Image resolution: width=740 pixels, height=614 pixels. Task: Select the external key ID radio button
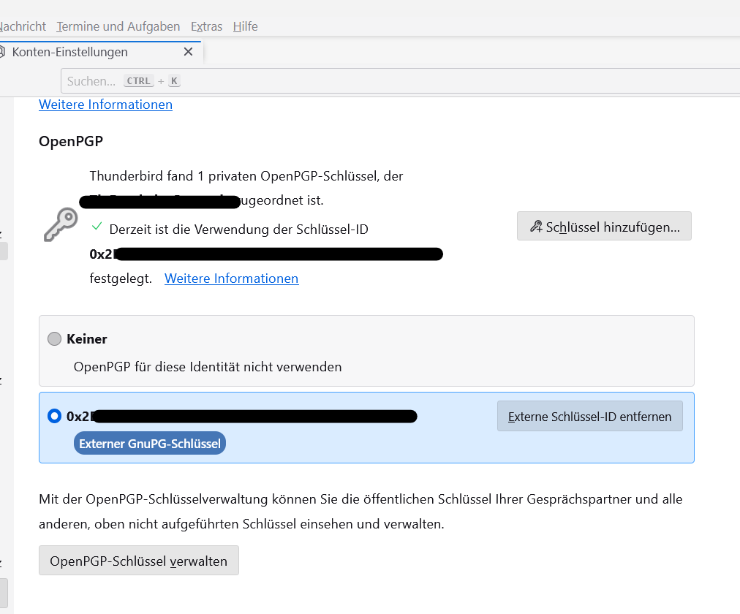[x=54, y=416]
